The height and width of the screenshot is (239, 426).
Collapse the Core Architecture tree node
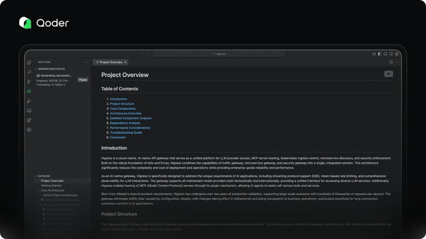pyautogui.click(x=39, y=191)
